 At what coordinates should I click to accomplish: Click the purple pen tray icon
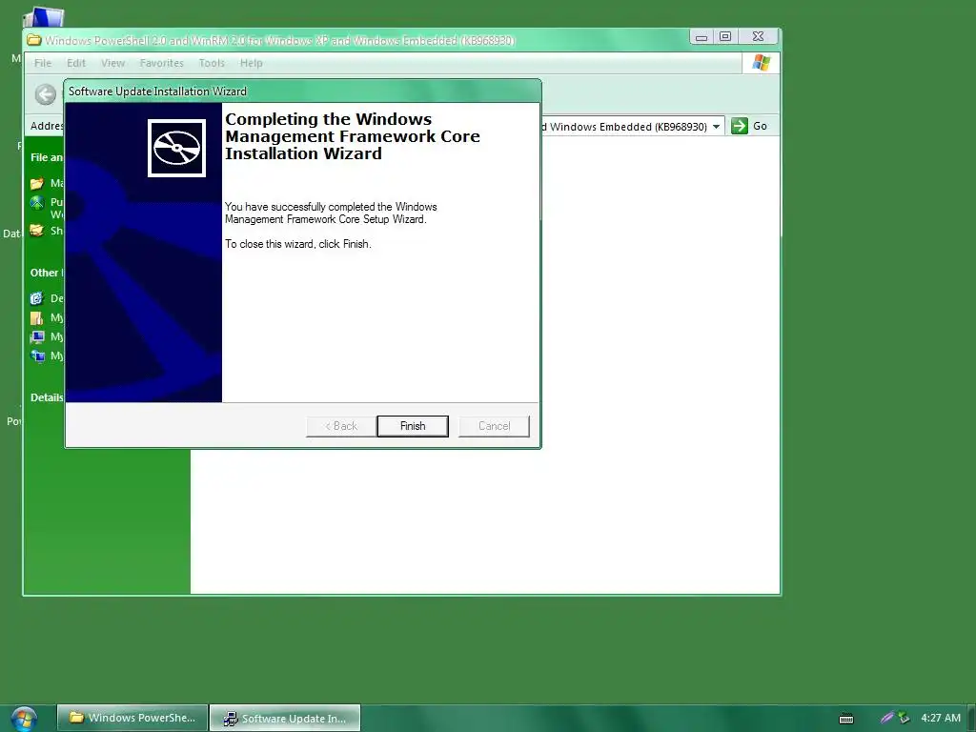(887, 718)
